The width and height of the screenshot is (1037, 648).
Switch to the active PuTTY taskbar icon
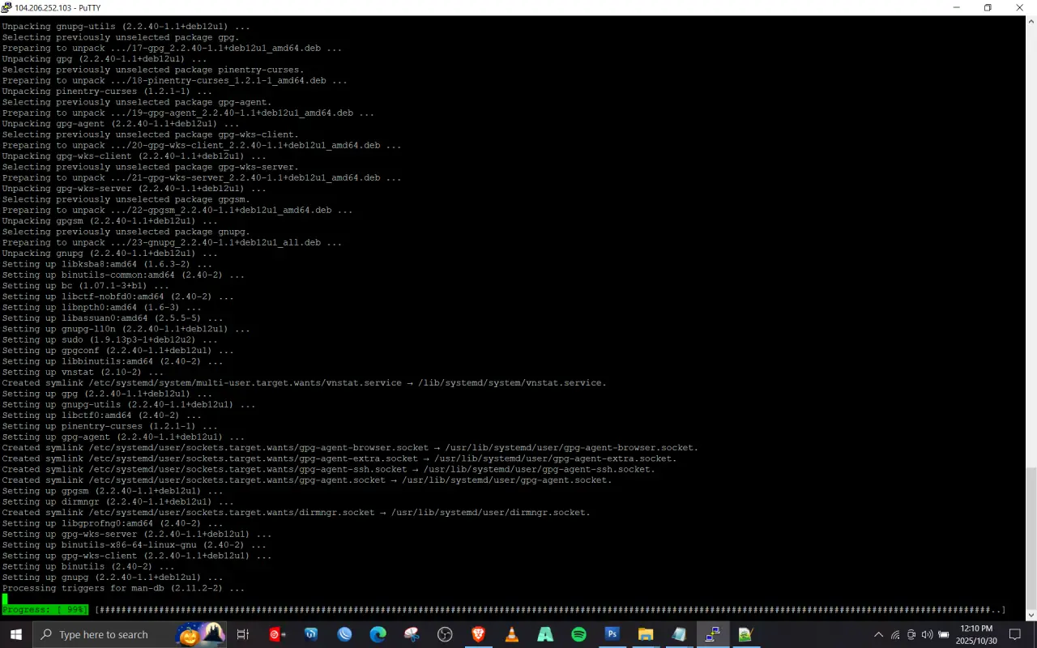click(712, 634)
